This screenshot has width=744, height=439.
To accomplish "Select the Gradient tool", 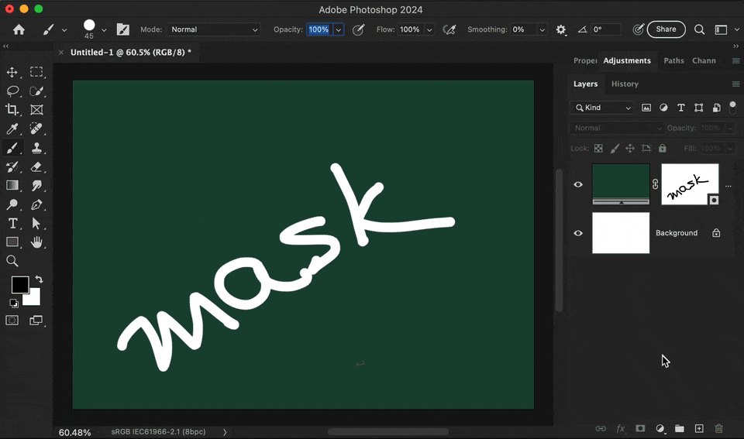I will [12, 185].
